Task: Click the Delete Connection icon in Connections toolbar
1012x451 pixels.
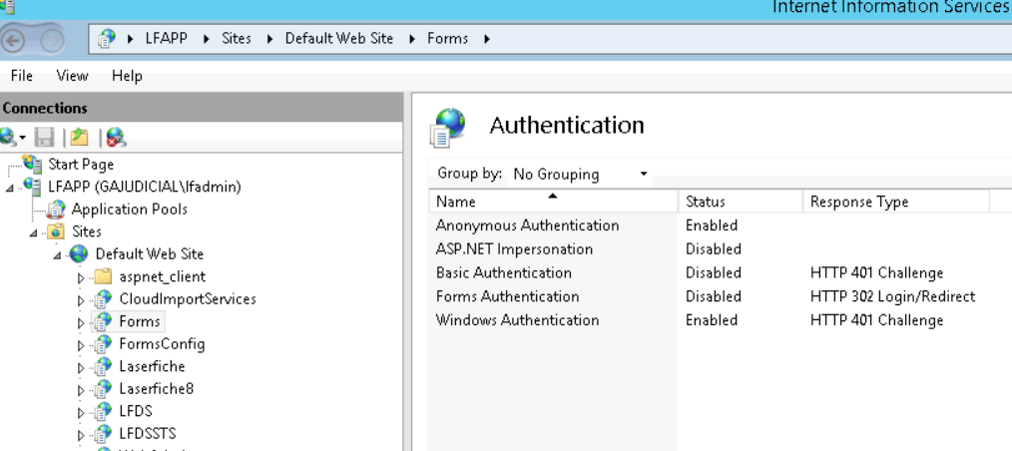Action: (116, 138)
